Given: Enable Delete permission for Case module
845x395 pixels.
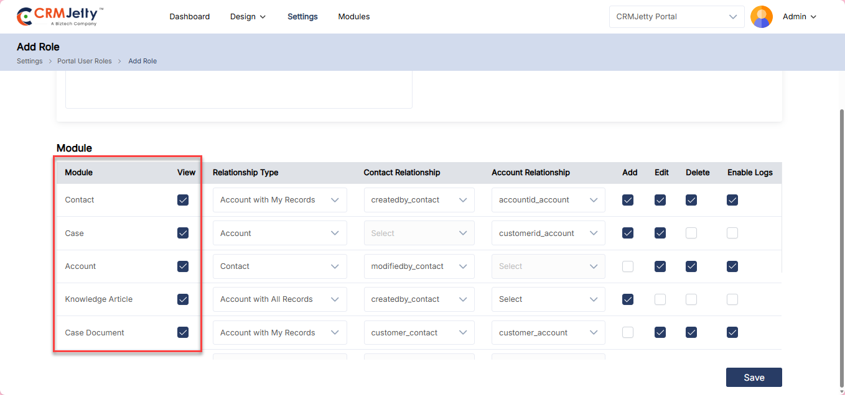Looking at the screenshot, I should (691, 233).
